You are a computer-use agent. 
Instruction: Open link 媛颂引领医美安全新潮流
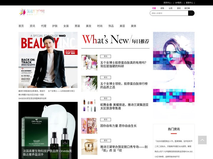[x=32, y=91]
